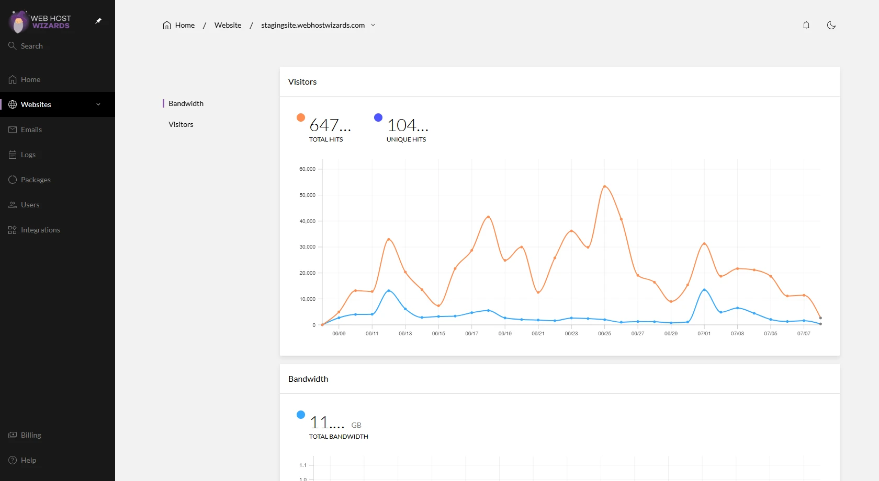Click the 07/07 x-axis label
The width and height of the screenshot is (879, 481).
point(804,333)
